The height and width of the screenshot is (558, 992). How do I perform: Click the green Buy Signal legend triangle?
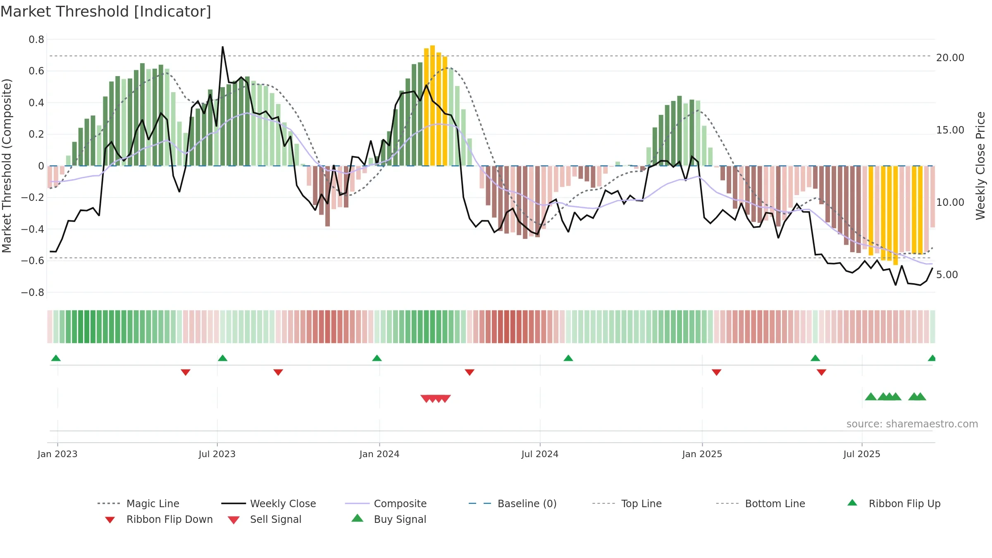(357, 518)
